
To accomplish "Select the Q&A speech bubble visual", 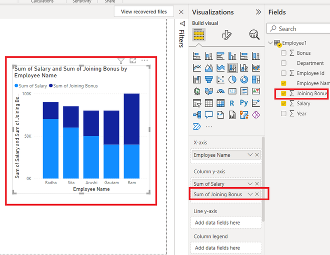I will coord(208,115).
